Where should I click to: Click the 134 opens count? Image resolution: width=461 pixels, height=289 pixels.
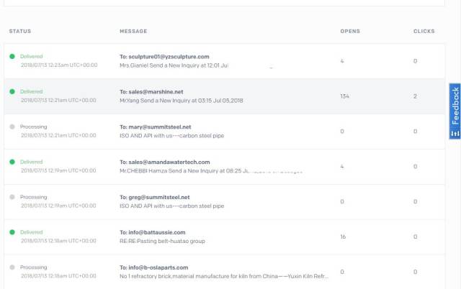[x=344, y=96]
